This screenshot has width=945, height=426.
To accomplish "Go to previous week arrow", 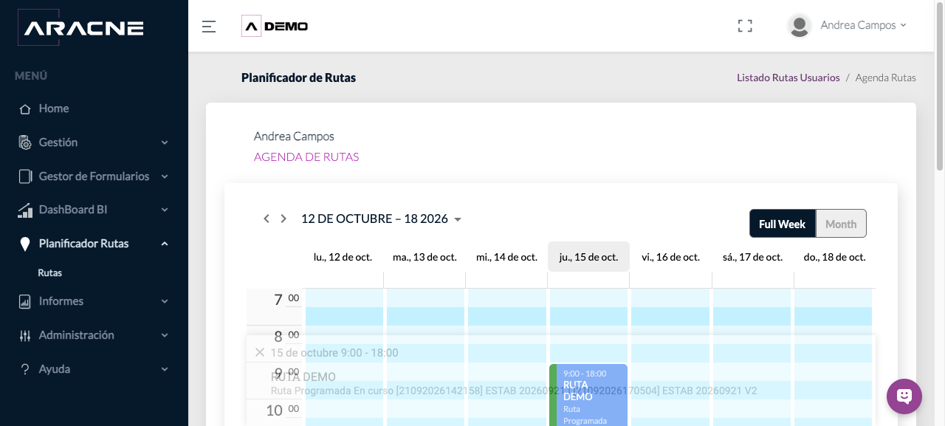I will 267,219.
